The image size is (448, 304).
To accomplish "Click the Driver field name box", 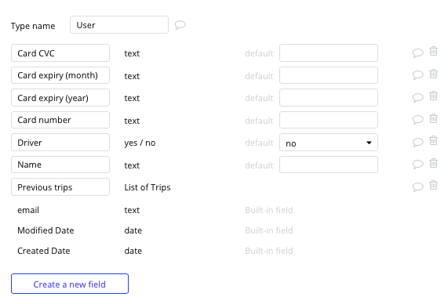I will pos(60,142).
